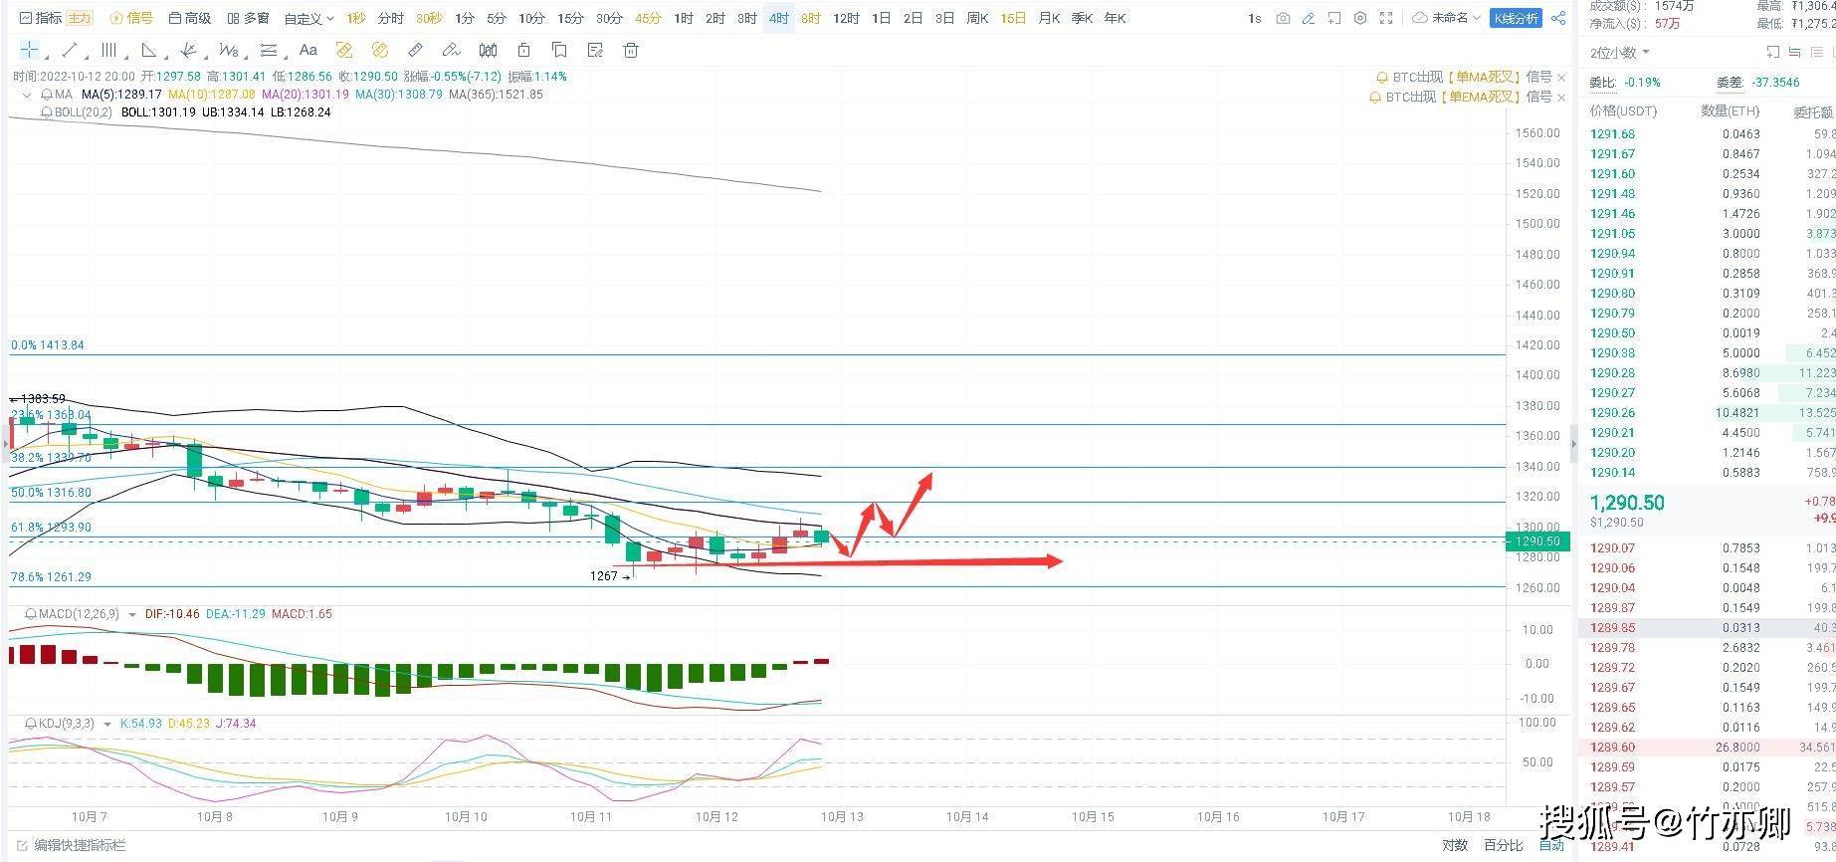Screen dimensions: 1836x862
Task: Toggle the MA indicator alert bell
Action: 47,95
